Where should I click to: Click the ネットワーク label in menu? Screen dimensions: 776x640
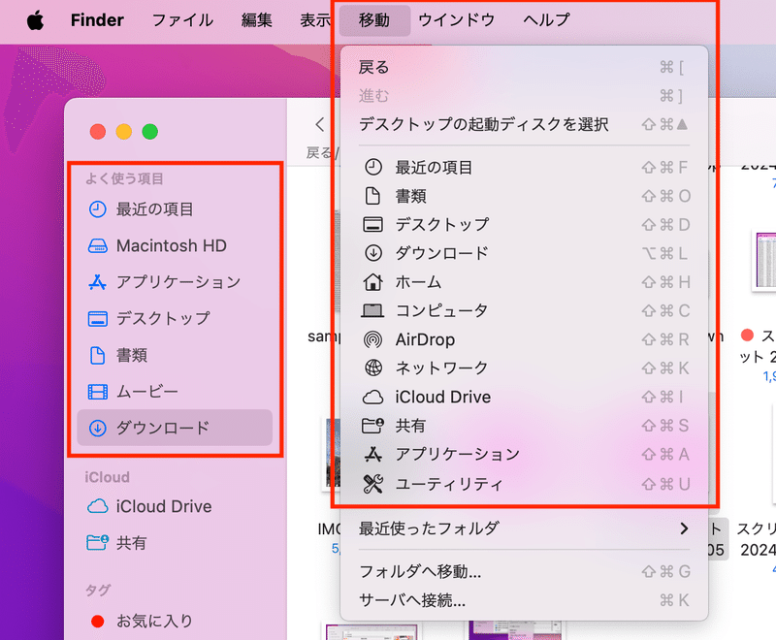point(441,368)
